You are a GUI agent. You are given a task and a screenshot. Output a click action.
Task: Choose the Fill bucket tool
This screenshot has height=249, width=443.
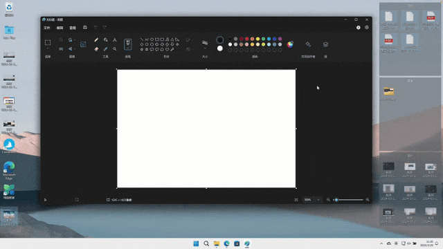click(x=105, y=40)
